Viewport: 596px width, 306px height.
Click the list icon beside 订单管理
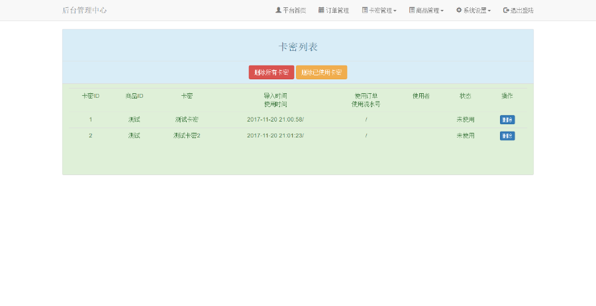coord(321,10)
